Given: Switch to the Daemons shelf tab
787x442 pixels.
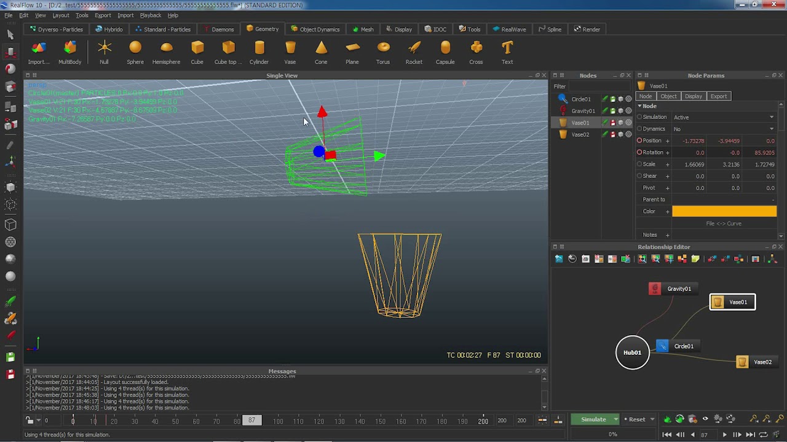Looking at the screenshot, I should click(219, 29).
